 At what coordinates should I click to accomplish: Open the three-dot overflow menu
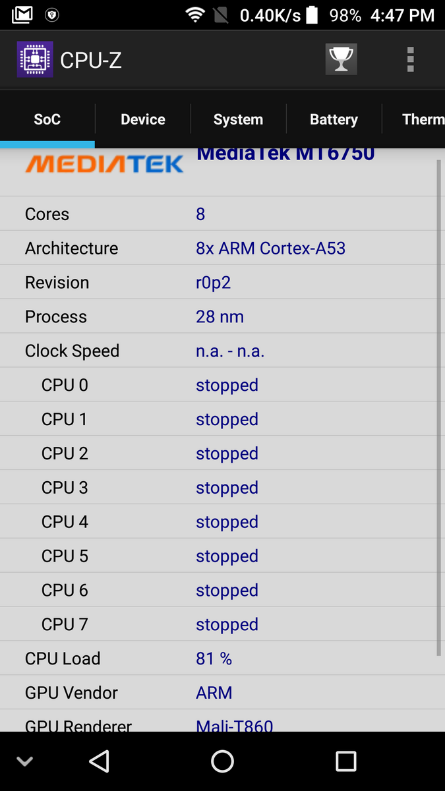[x=410, y=60]
